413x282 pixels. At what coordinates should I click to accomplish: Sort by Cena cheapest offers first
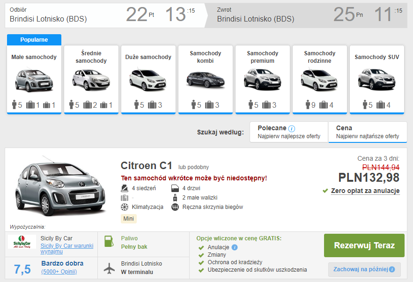coord(367,132)
